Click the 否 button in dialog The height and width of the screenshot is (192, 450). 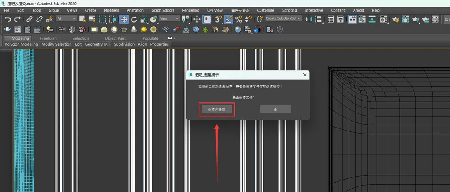276,110
